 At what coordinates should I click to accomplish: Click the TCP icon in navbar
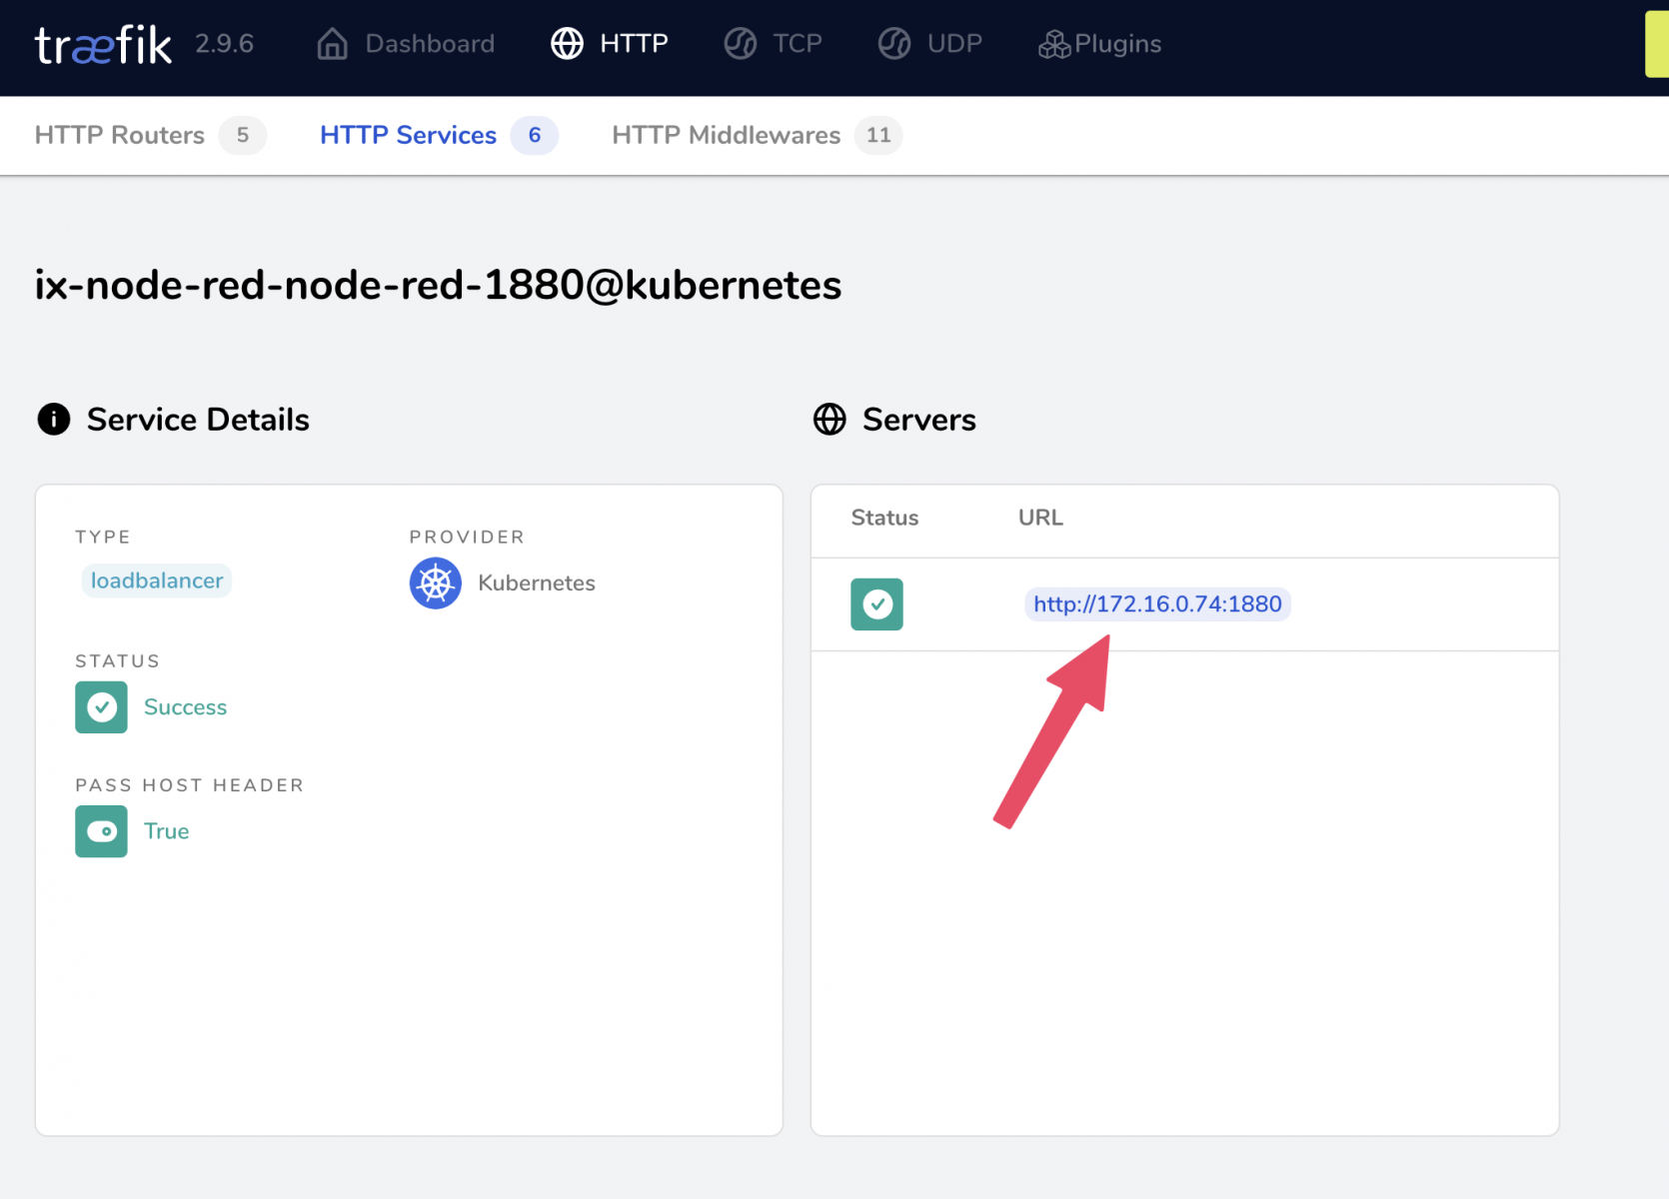(x=741, y=44)
